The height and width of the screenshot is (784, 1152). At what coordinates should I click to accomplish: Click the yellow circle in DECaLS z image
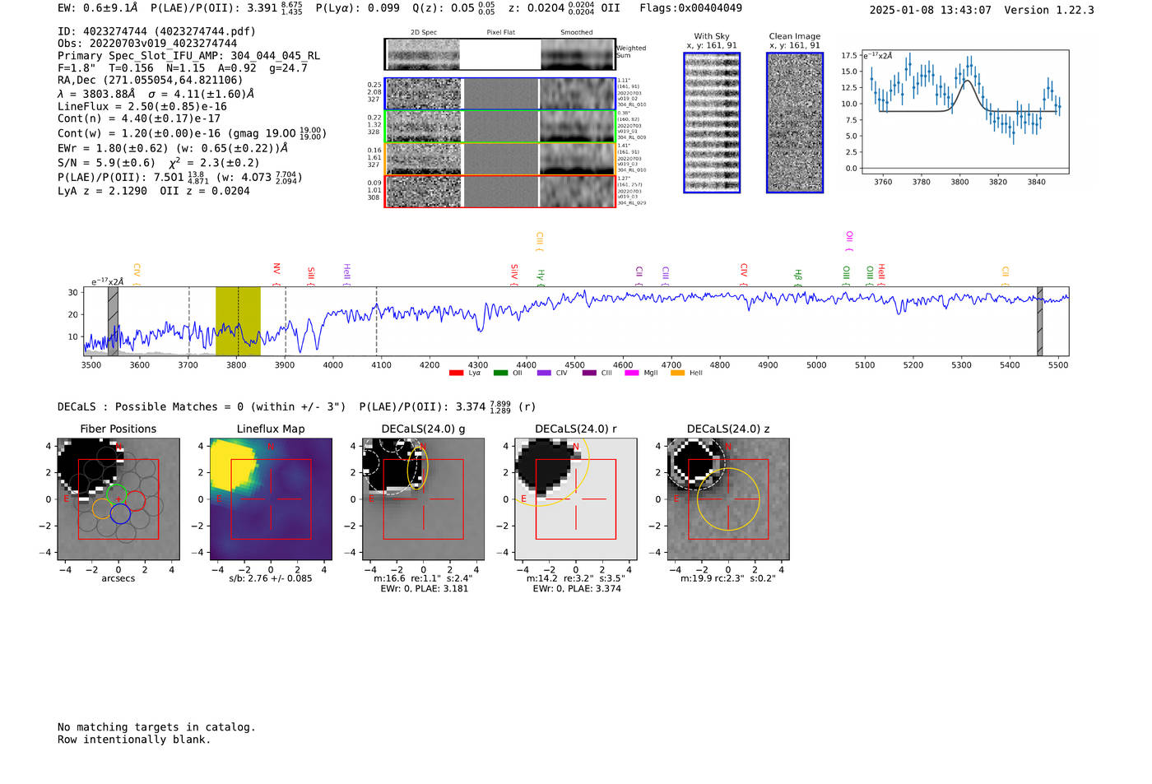[x=728, y=499]
